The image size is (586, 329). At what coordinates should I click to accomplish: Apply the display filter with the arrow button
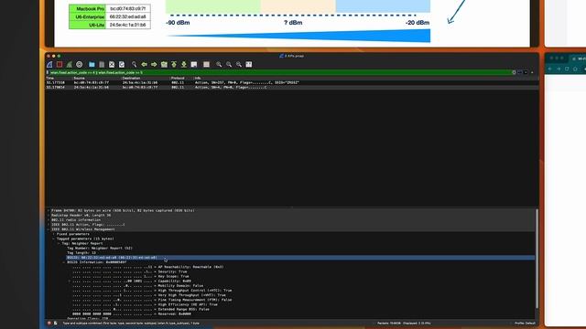tap(520, 72)
